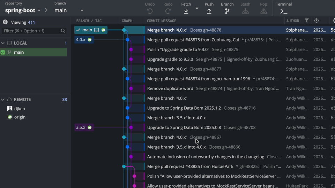335x188 pixels.
Task: Select the djkeh remote
Action: point(19,109)
